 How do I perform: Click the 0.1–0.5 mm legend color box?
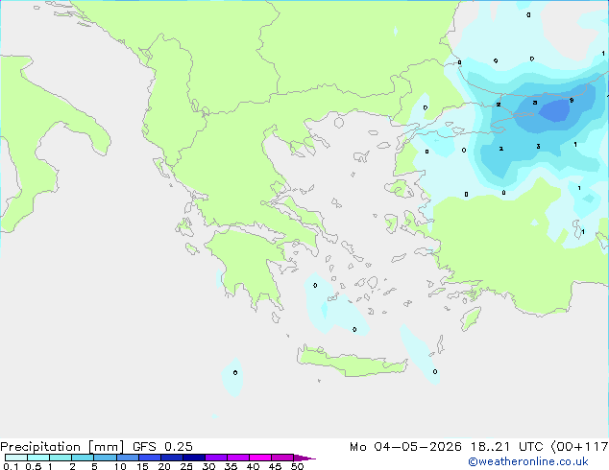[x=16, y=458]
